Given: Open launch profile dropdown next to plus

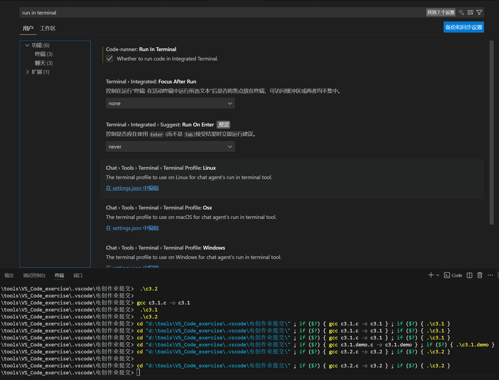Looking at the screenshot, I should click(x=438, y=275).
